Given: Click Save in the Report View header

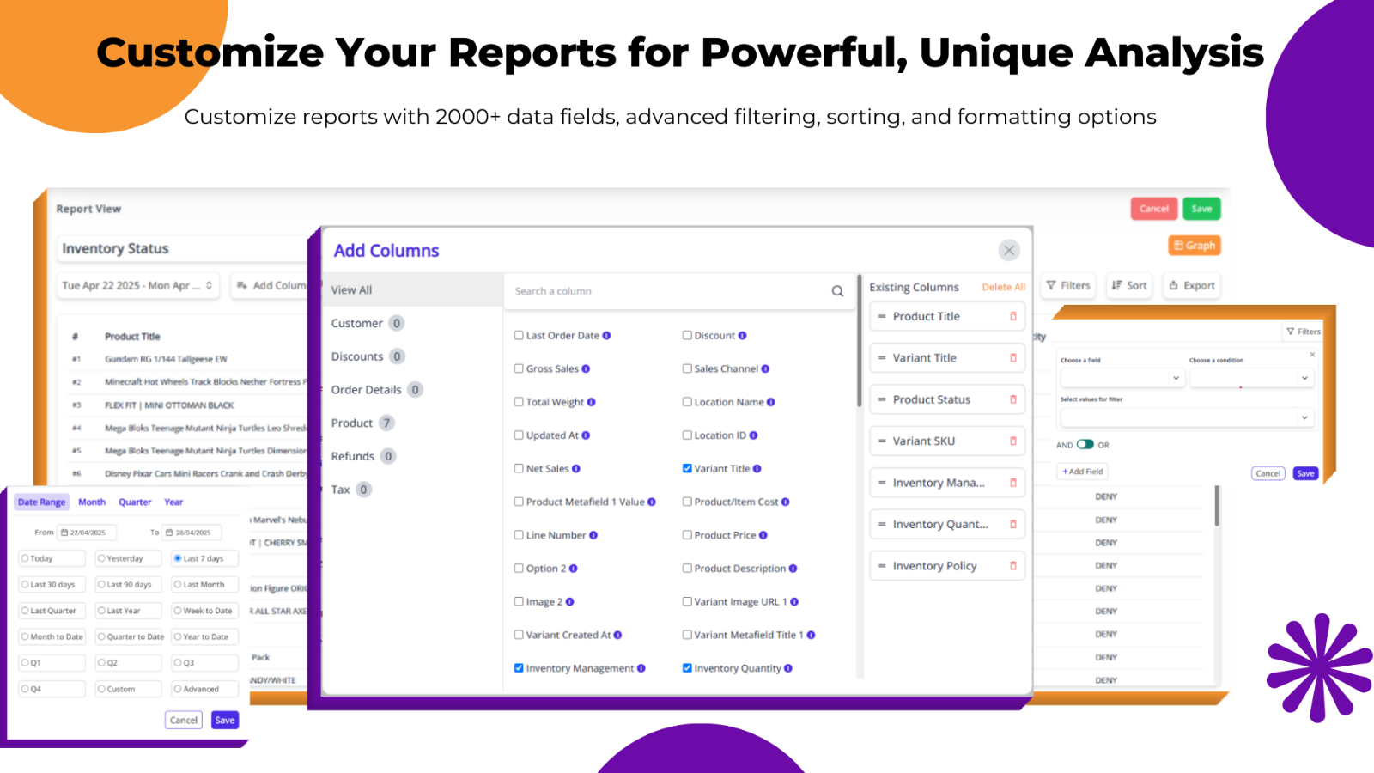Looking at the screenshot, I should pos(1201,209).
